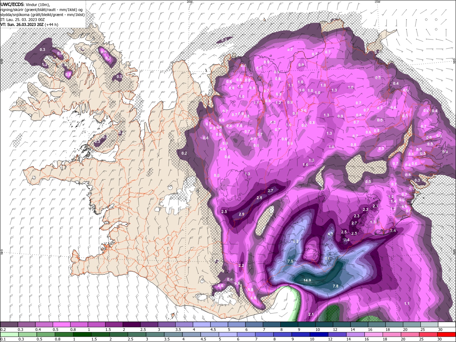Pick the grey-purple 0.2 swatch in snow legend

9,325
